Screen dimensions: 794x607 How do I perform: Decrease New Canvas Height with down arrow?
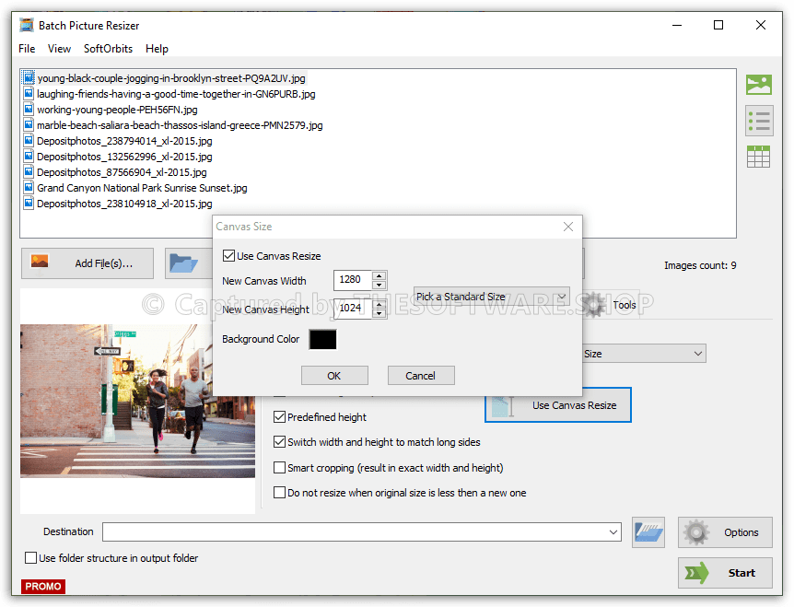[x=379, y=313]
